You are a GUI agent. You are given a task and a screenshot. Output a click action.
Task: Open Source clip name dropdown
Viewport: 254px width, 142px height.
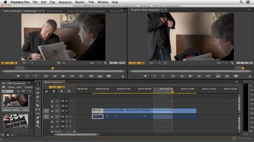coord(40,11)
